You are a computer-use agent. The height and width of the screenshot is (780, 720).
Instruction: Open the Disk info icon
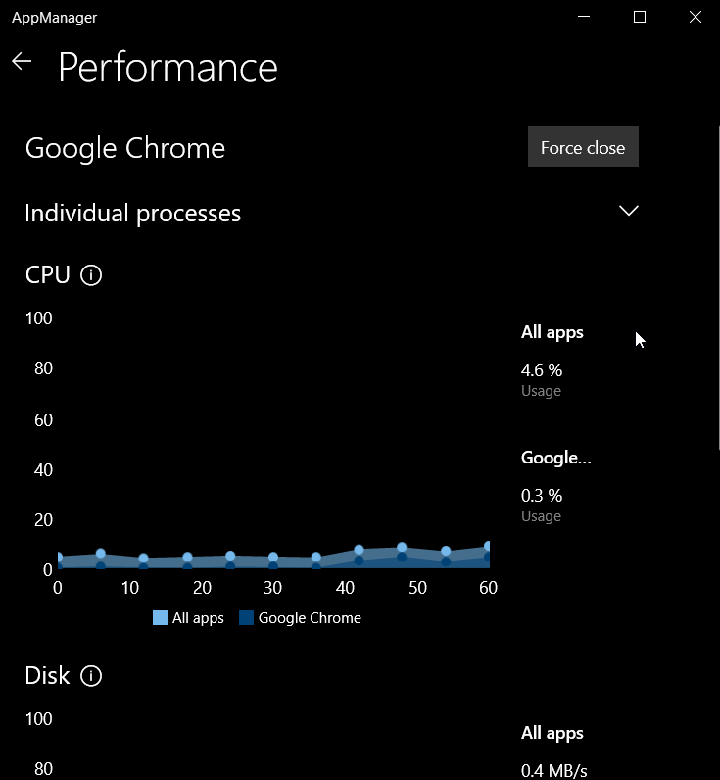click(x=91, y=676)
